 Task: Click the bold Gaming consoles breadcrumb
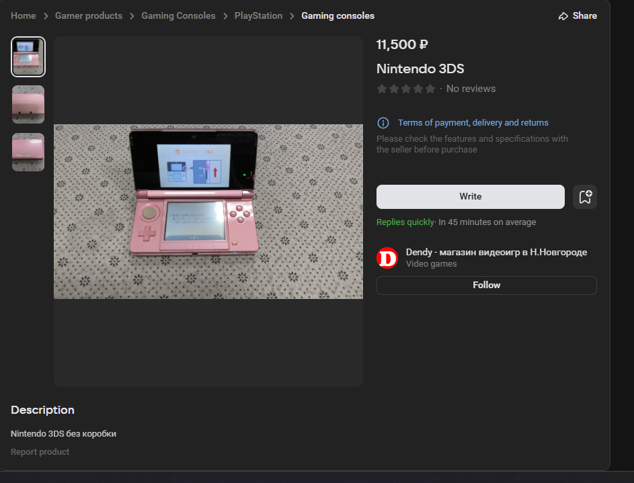point(338,15)
